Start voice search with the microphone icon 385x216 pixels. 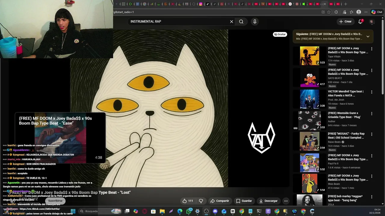255,22
